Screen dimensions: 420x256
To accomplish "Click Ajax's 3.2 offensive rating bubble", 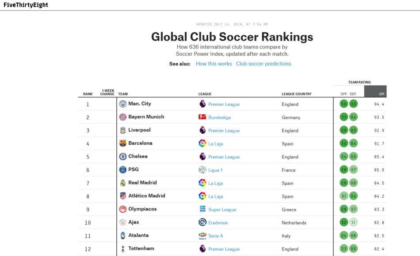I will tap(344, 222).
